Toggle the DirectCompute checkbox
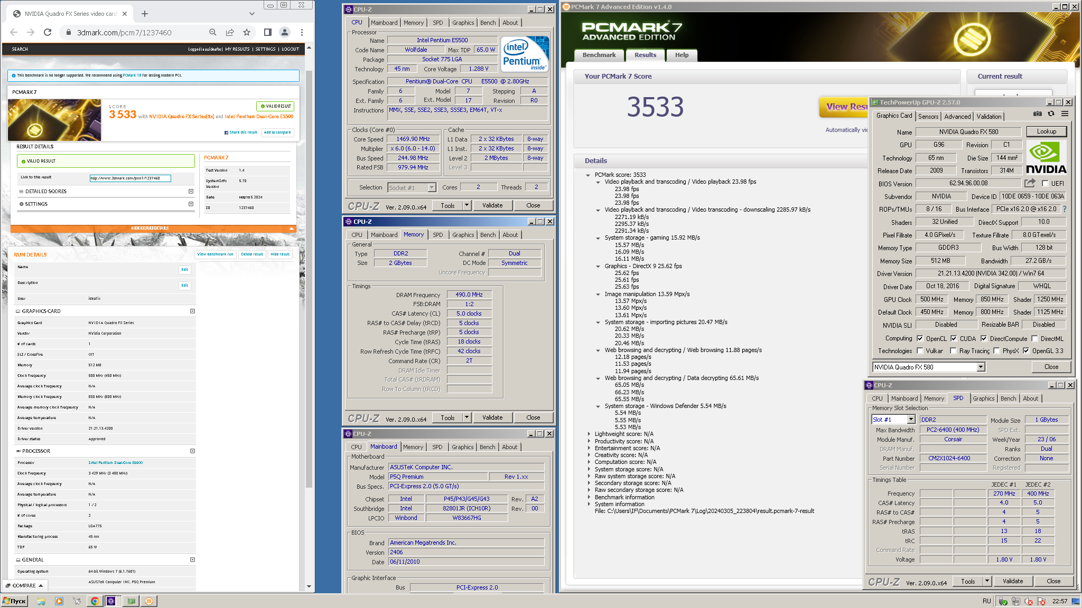This screenshot has height=608, width=1082. (x=984, y=339)
